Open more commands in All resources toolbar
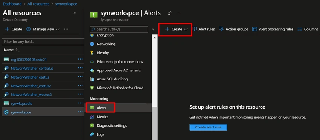Viewport: 320px width, 140px height. point(66,29)
